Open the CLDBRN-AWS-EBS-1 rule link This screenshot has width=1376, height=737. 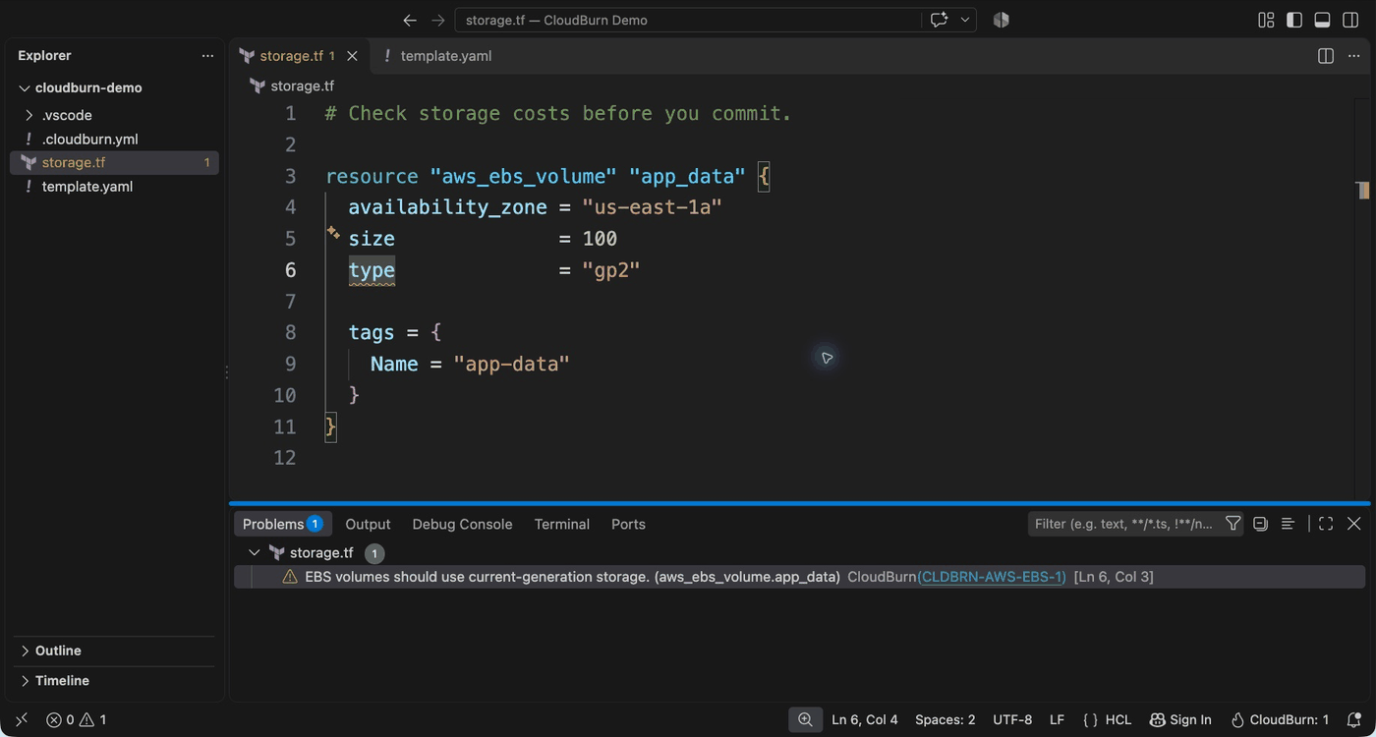point(992,577)
